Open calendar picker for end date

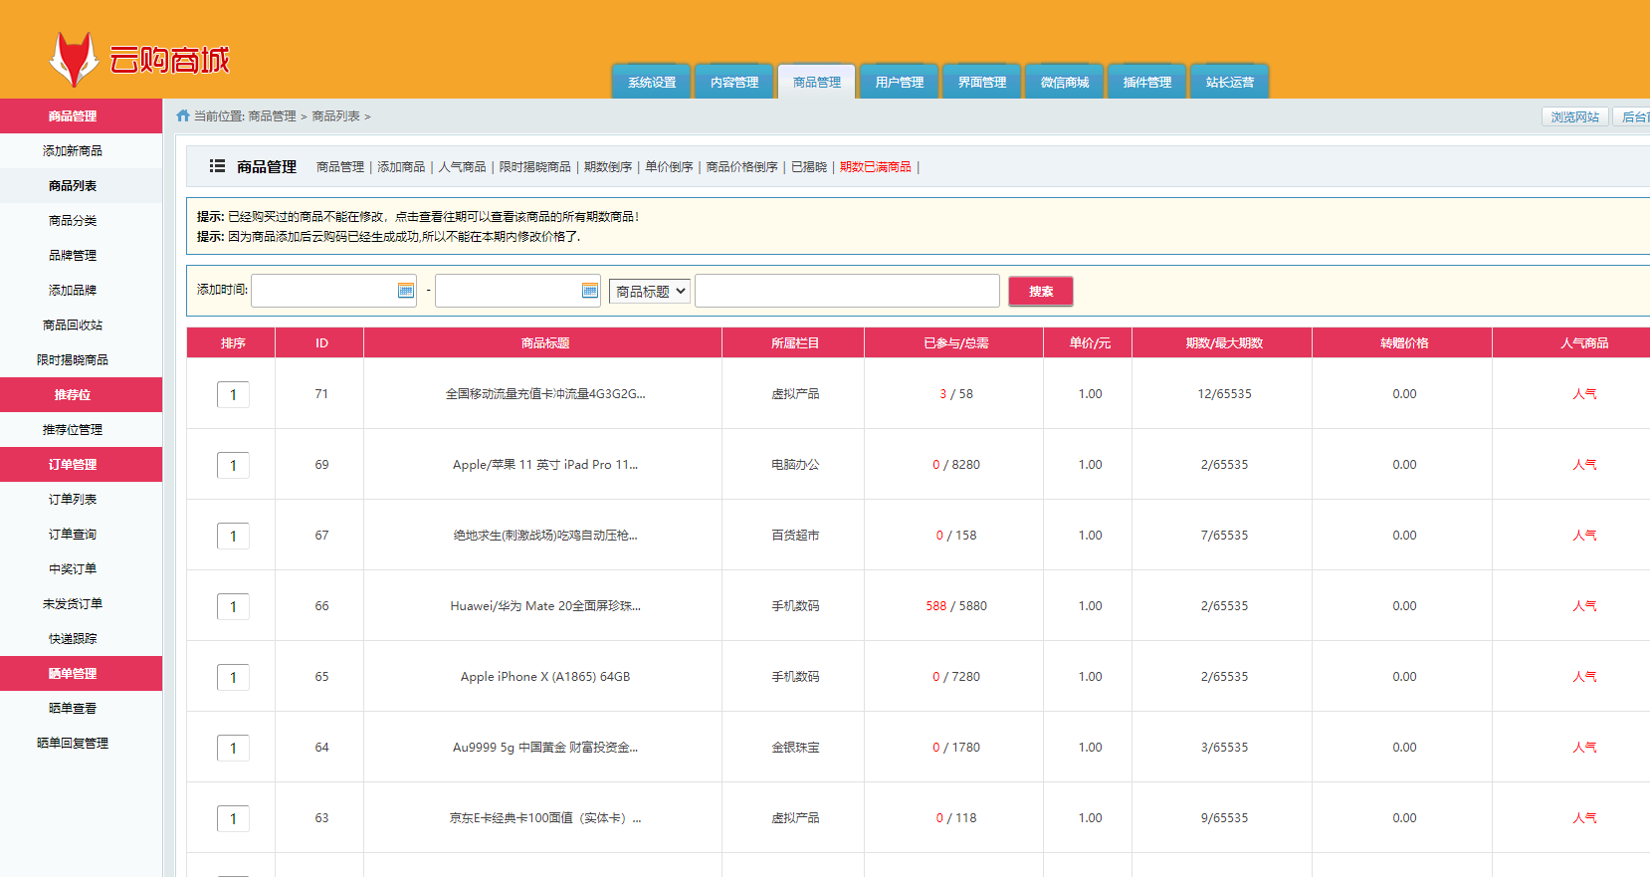[x=589, y=291]
